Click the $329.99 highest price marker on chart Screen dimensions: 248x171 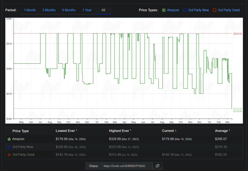(237, 34)
